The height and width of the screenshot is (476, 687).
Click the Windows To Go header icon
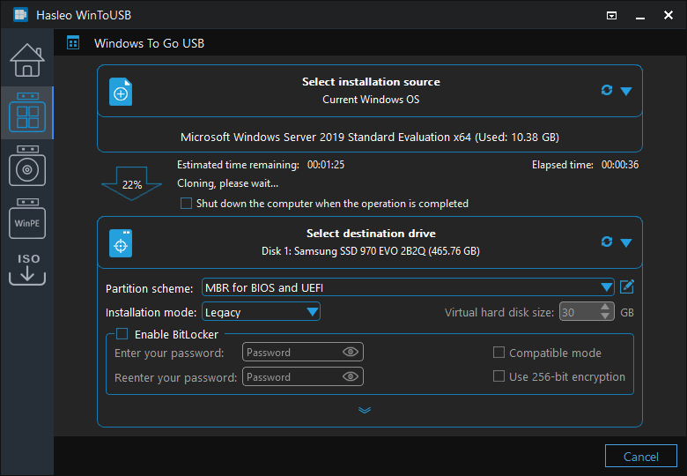(73, 43)
